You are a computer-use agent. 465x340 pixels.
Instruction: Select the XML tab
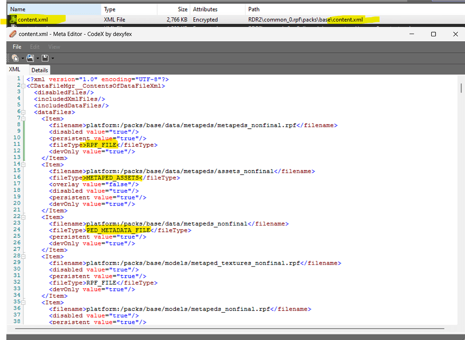click(14, 70)
